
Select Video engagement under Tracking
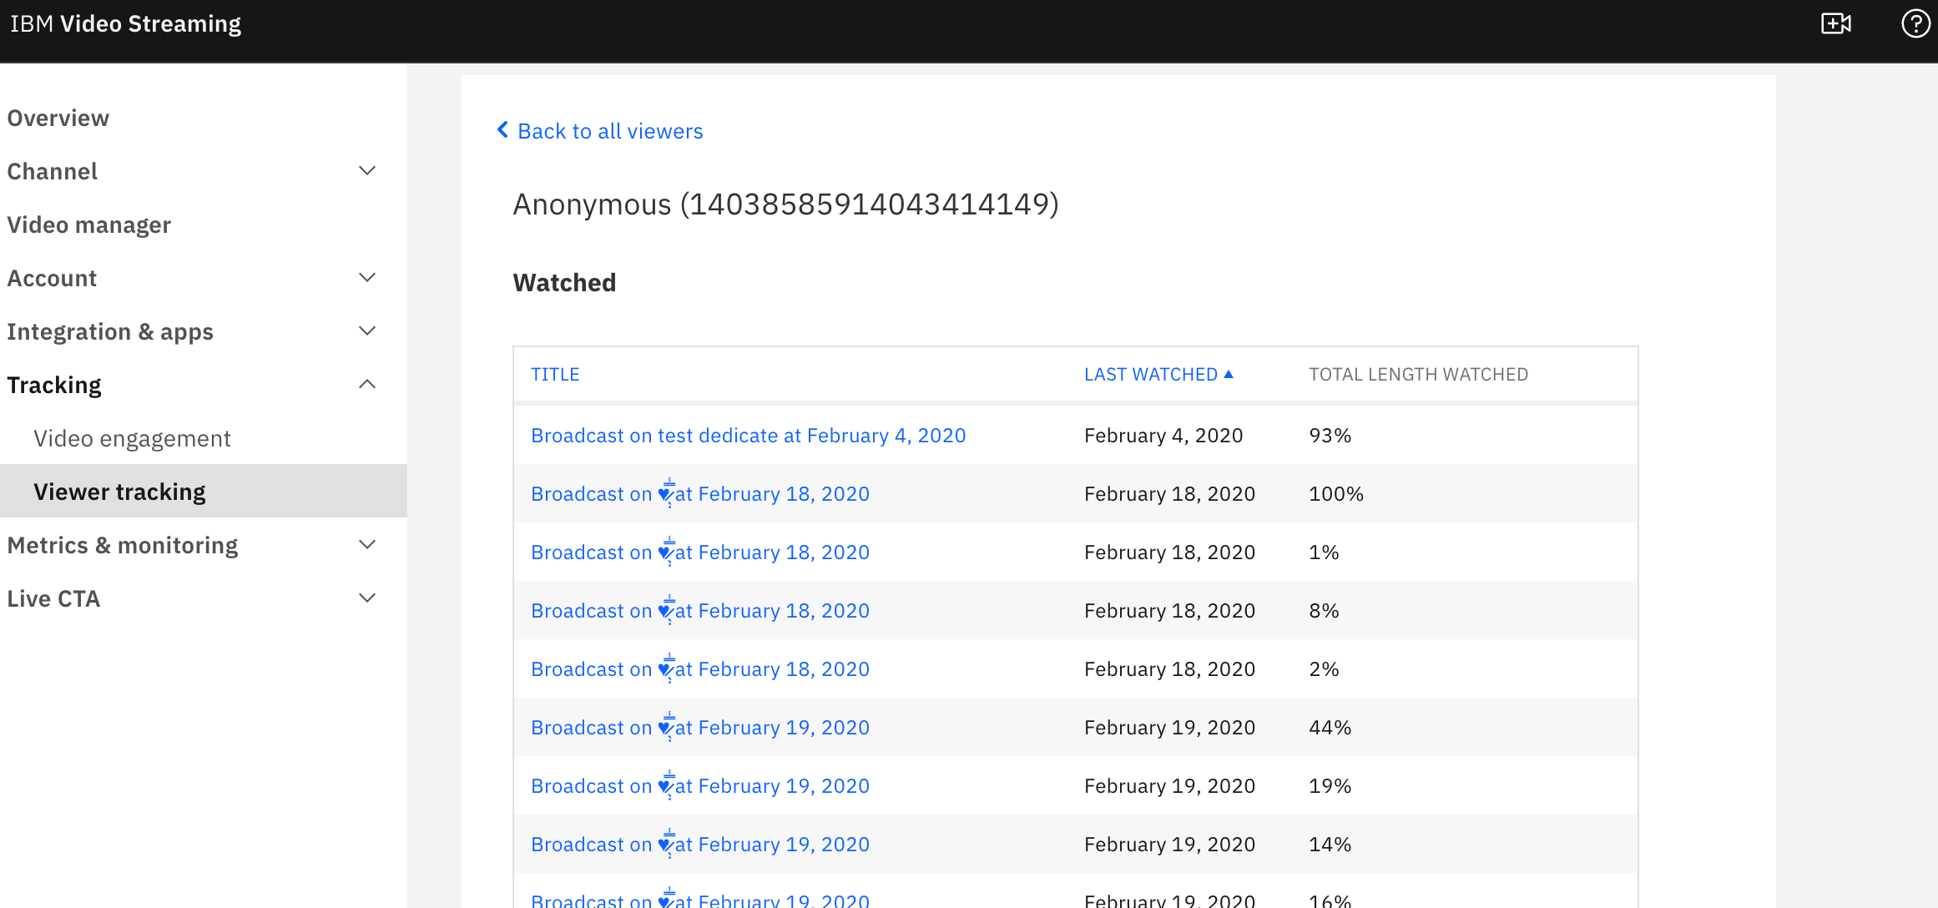[132, 439]
